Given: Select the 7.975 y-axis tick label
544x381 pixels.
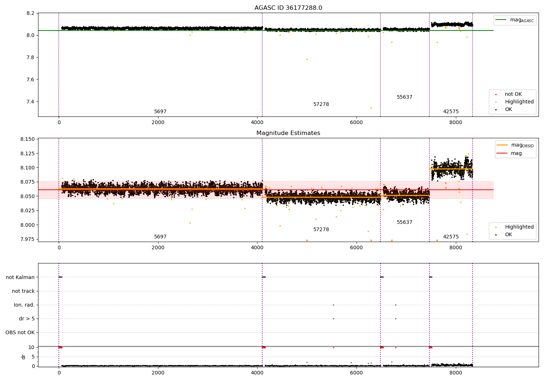Looking at the screenshot, I should 28,239.
